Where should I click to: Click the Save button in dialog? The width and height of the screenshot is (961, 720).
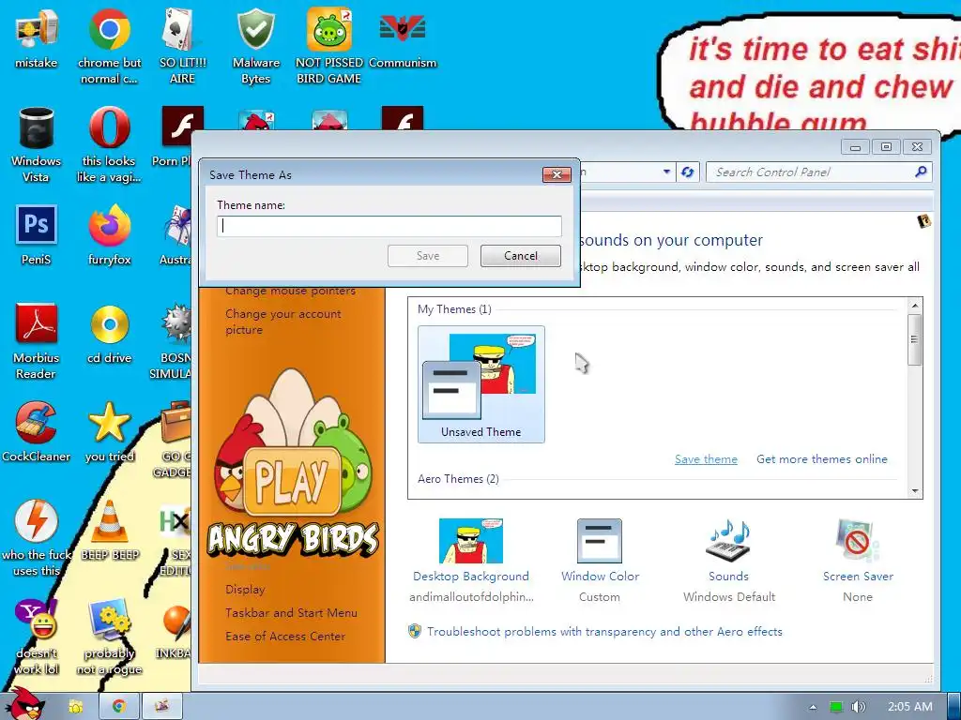(428, 256)
